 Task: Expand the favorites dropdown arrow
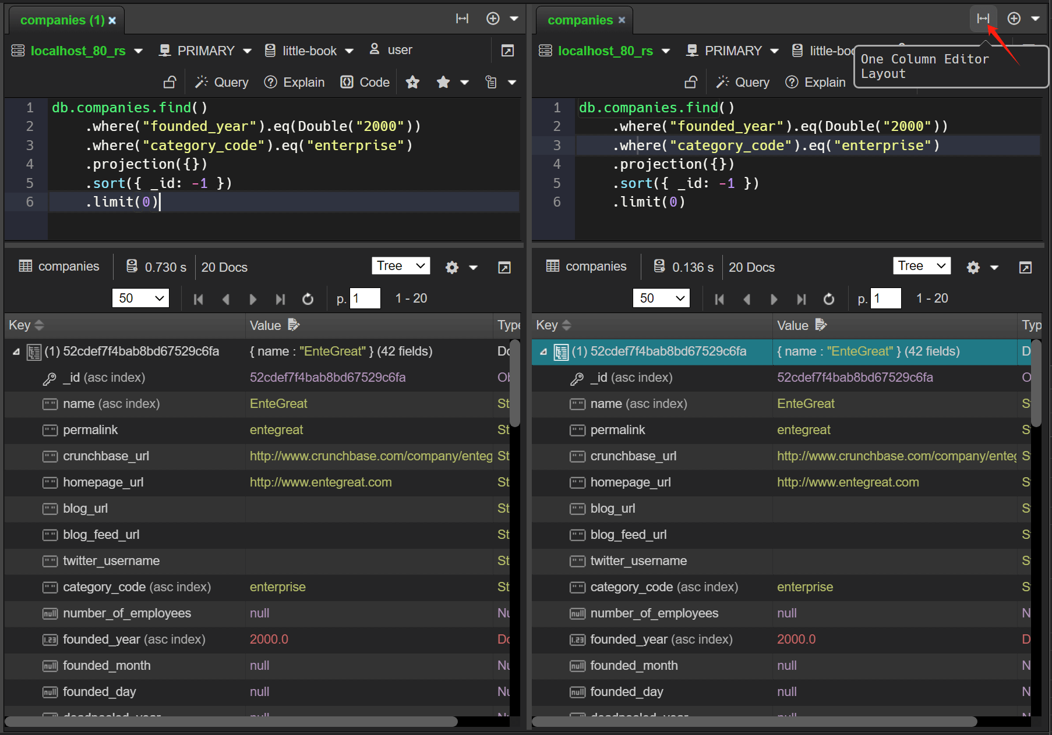(464, 83)
